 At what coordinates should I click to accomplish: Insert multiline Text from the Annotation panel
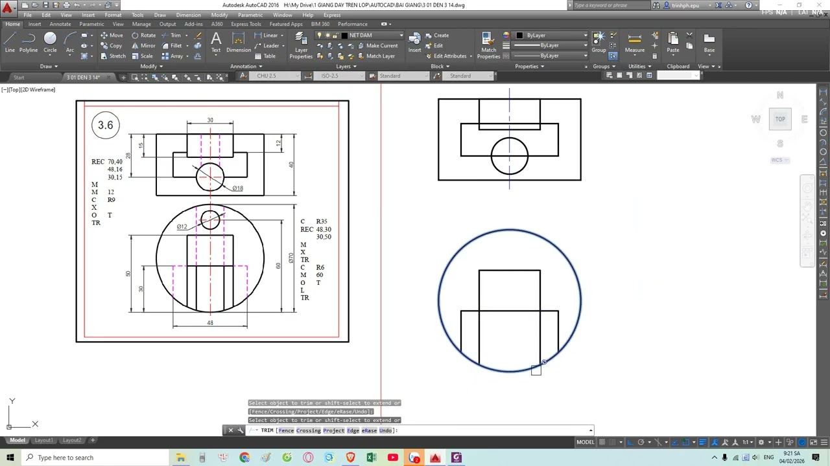(216, 42)
